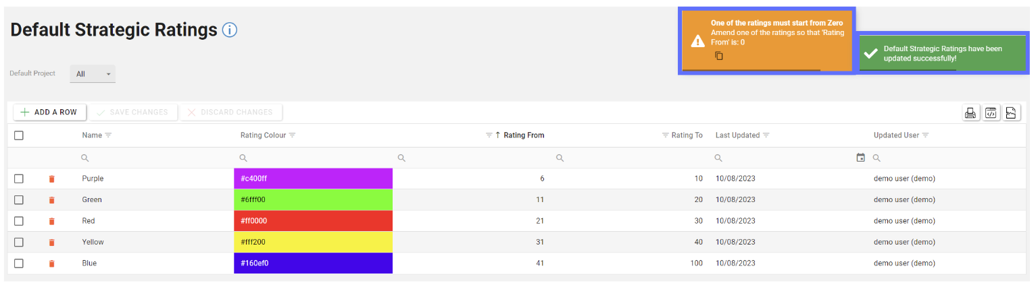Sort by the Rating From column header
The width and height of the screenshot is (1036, 287).
(x=524, y=135)
